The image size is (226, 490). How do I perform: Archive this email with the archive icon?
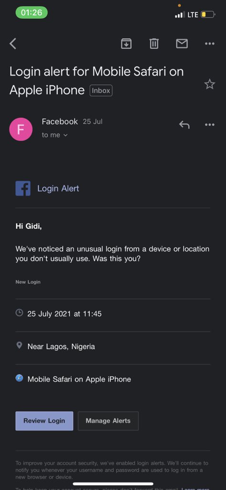click(x=126, y=44)
